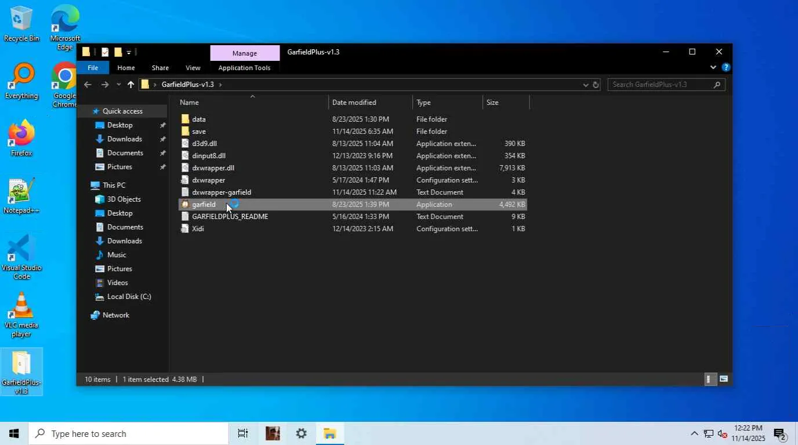This screenshot has height=445, width=798.
Task: Sort by the Size column header
Action: tap(506, 103)
